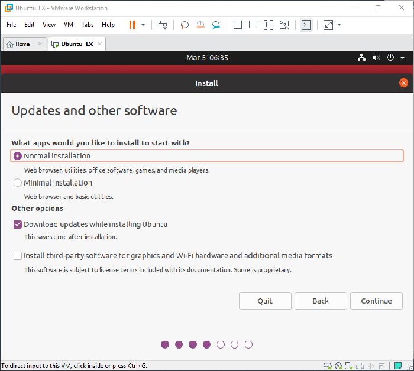
Task: Click the Back button
Action: pos(321,301)
